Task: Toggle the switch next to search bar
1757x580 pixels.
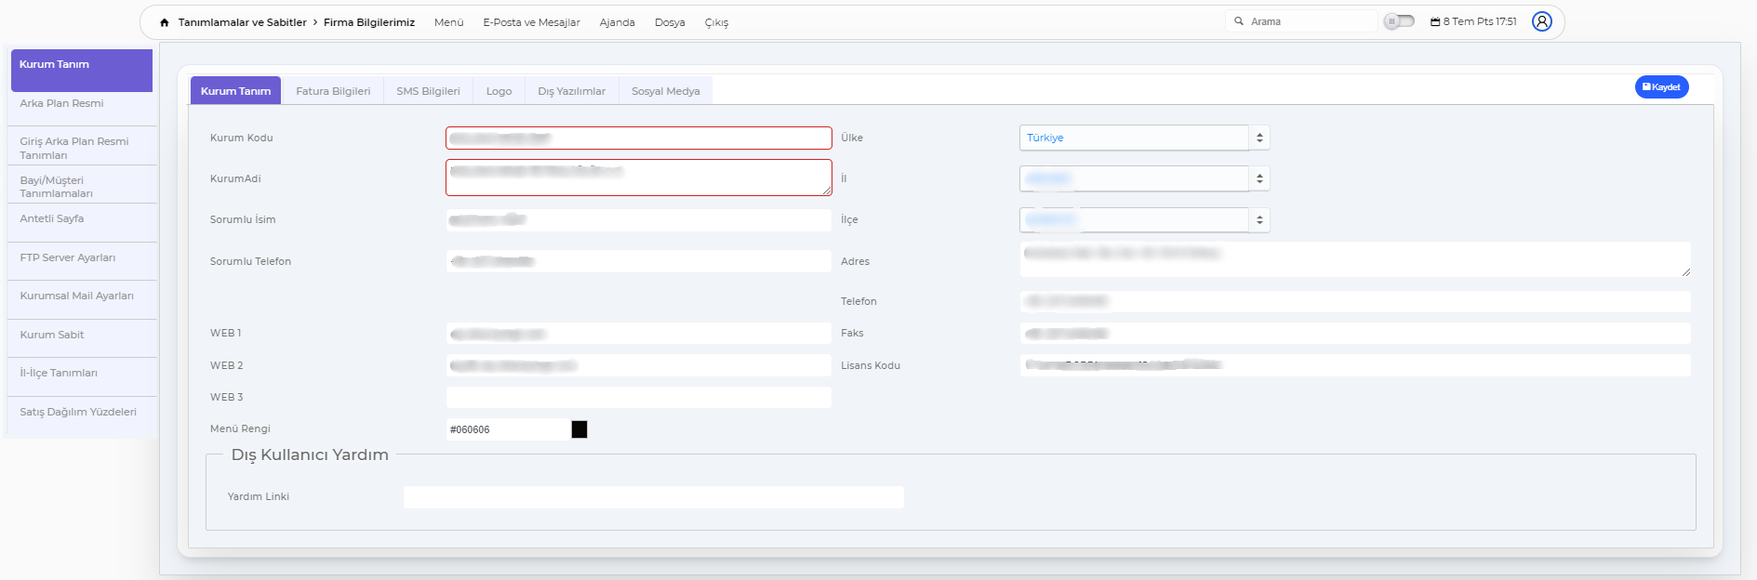Action: 1398,21
